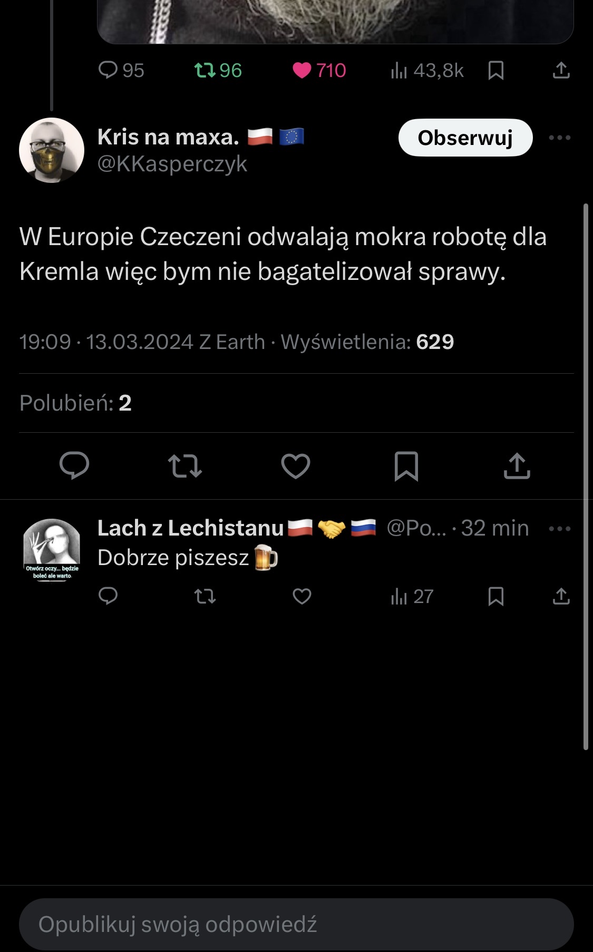Open the 710 likes on parent tweet
This screenshot has height=952, width=593.
(319, 70)
